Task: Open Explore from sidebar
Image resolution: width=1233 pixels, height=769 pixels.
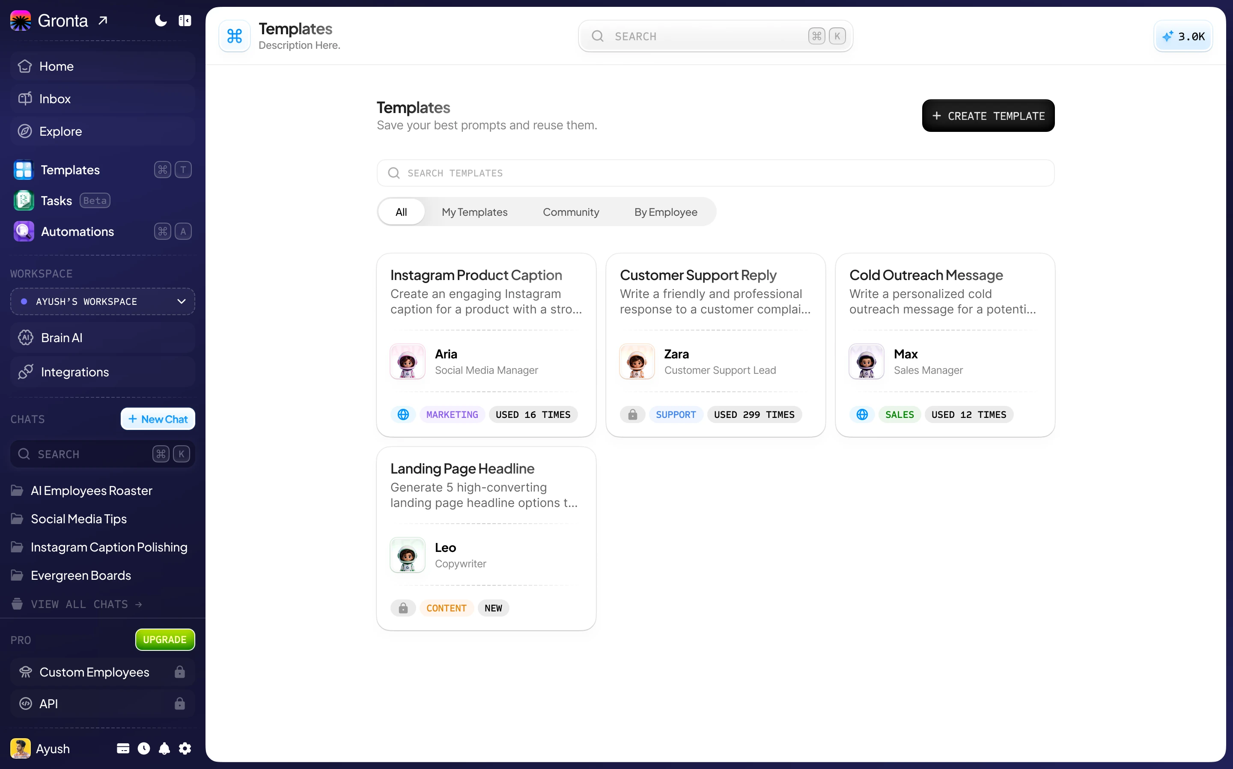Action: point(103,131)
